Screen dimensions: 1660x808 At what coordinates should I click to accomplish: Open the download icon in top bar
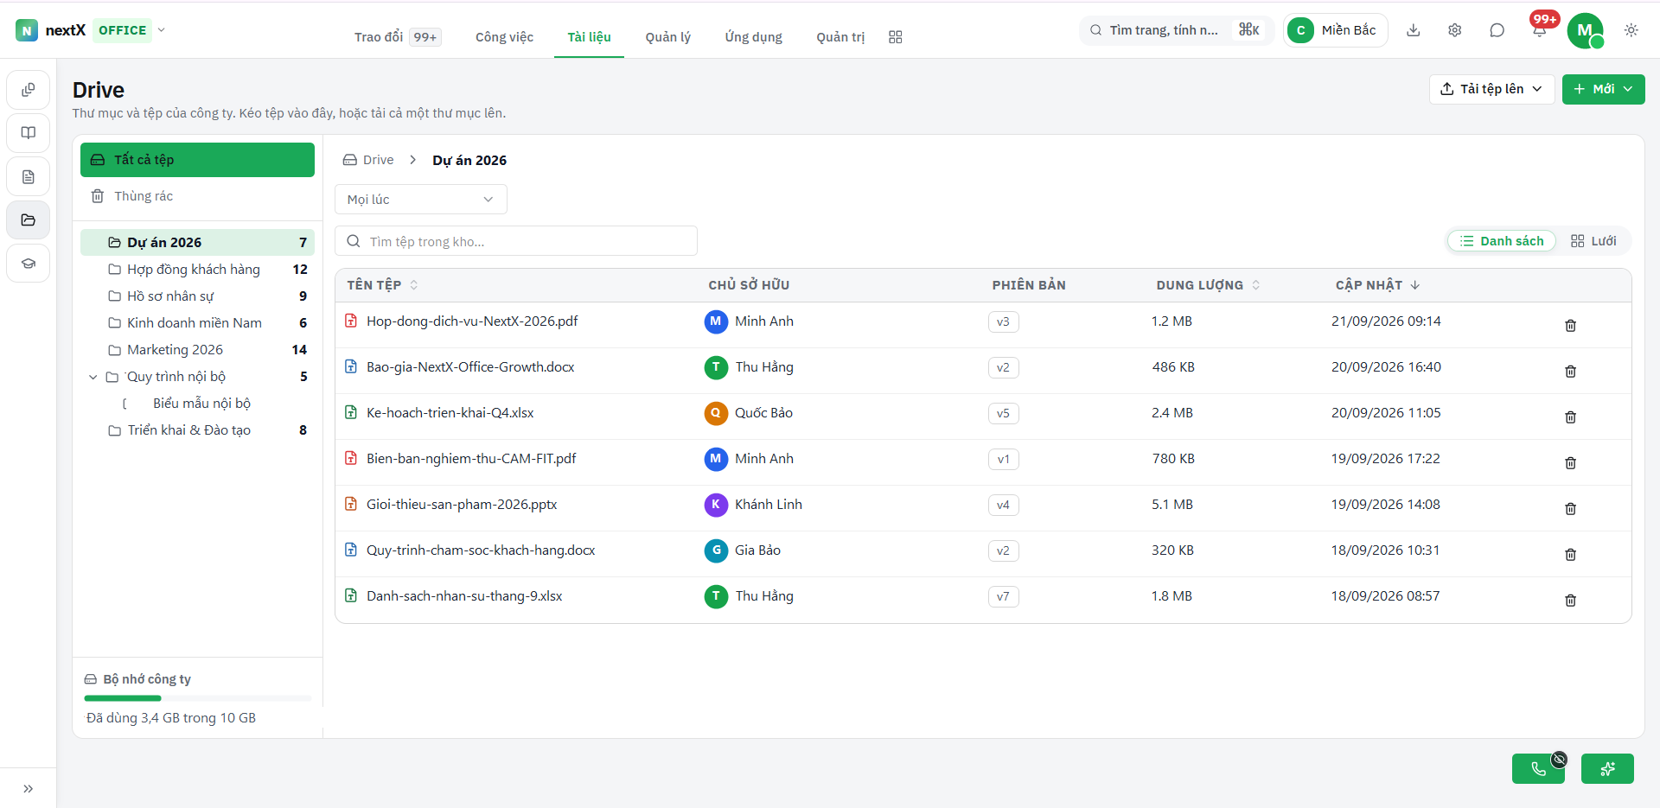click(x=1413, y=30)
